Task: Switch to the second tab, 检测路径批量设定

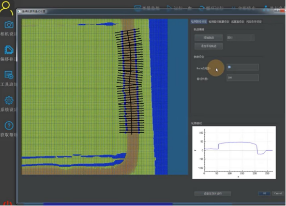Action: [219, 22]
